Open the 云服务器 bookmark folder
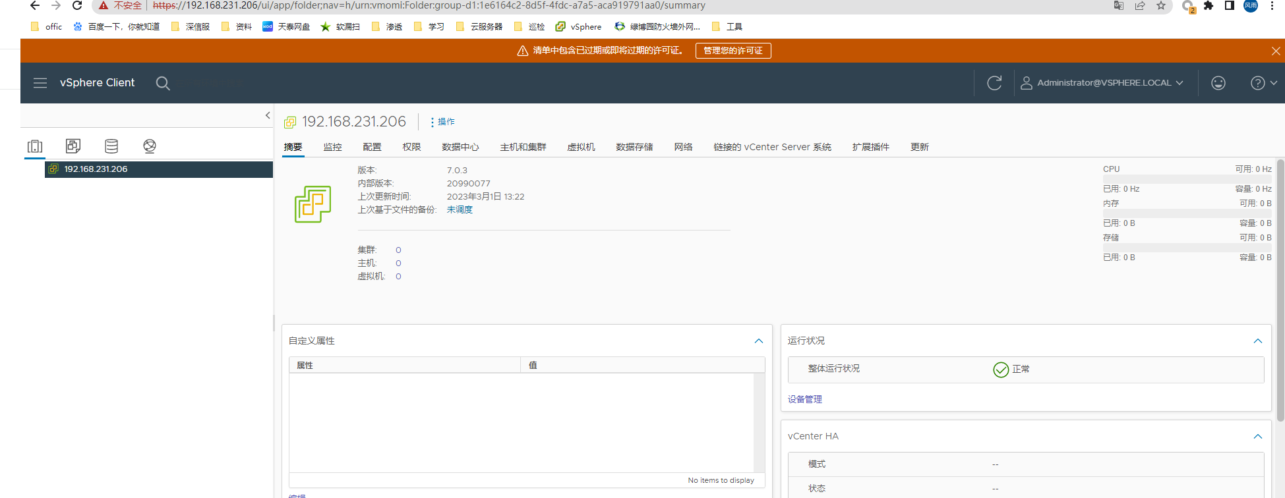The image size is (1285, 498). point(479,27)
